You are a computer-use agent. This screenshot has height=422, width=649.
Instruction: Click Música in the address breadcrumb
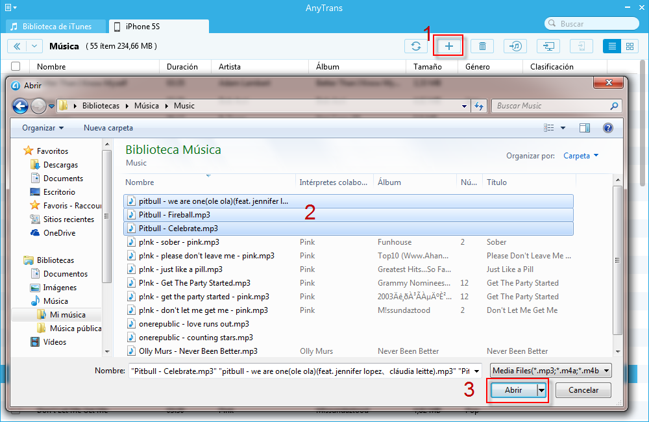coord(147,106)
